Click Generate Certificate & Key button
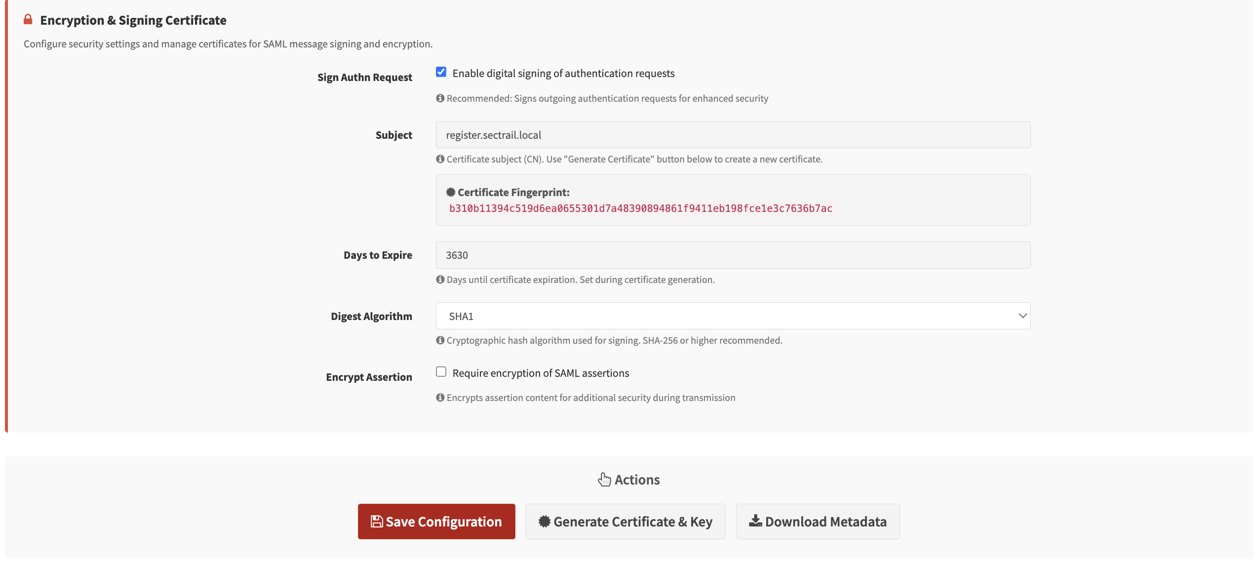 coord(625,522)
